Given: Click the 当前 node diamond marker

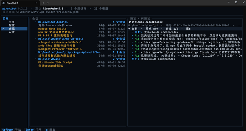Looking at the screenshot, I should click(129, 29).
